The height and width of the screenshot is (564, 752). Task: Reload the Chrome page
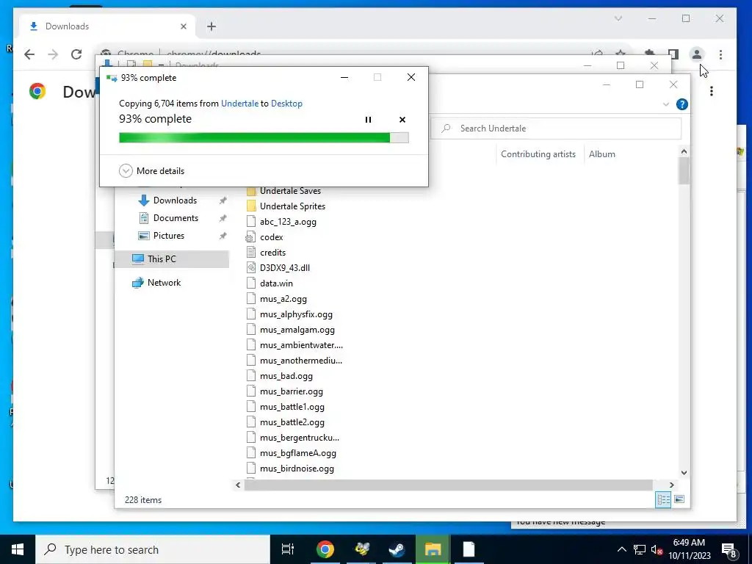click(76, 54)
